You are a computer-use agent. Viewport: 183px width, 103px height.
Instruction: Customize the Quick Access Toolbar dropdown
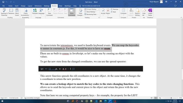14,2
